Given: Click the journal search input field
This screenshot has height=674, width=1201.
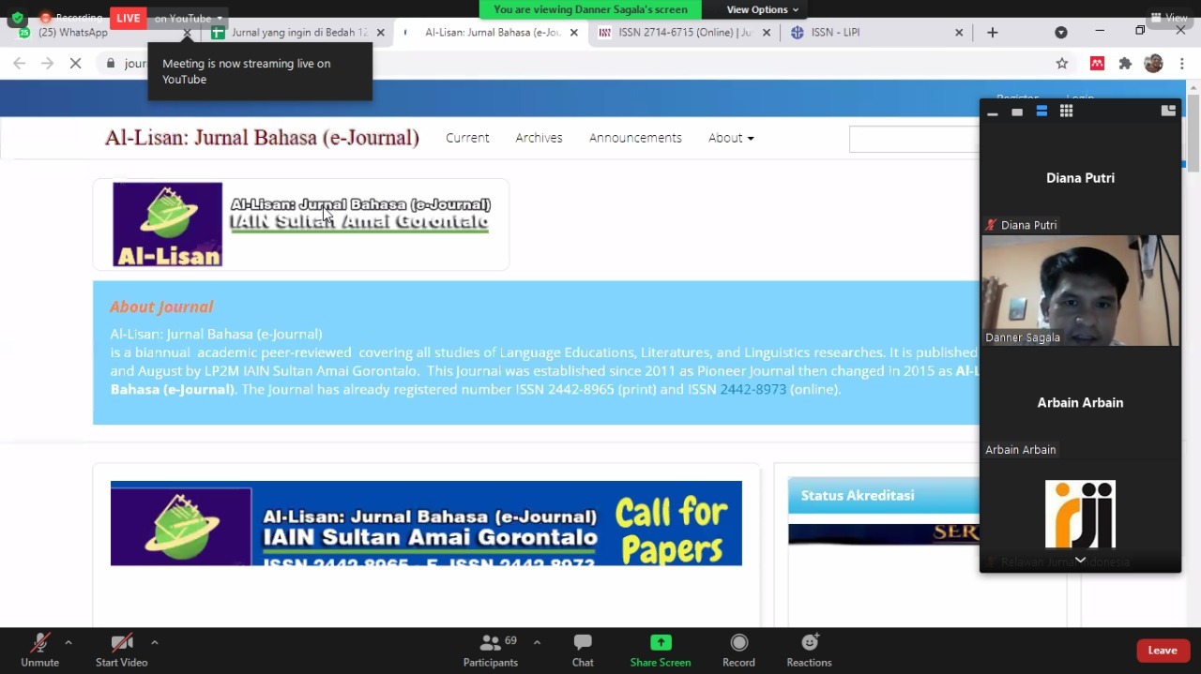Looking at the screenshot, I should 915,139.
